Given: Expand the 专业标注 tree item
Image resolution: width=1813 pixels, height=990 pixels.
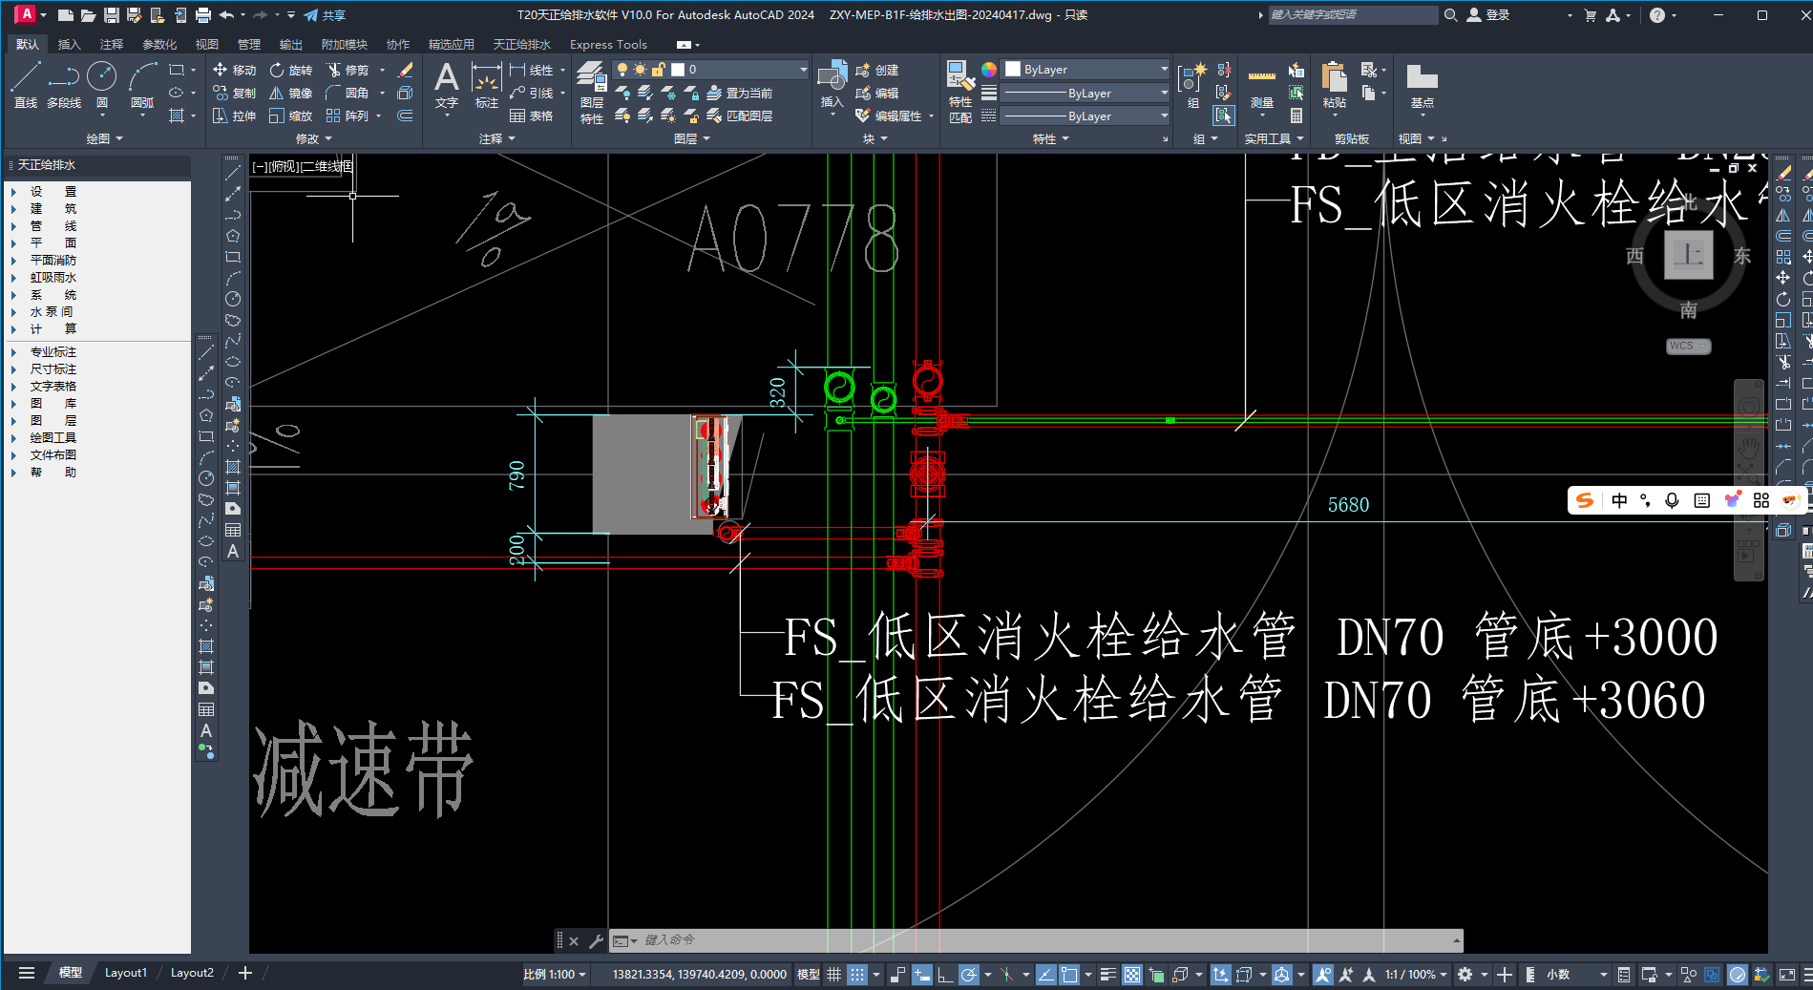Looking at the screenshot, I should click(13, 352).
